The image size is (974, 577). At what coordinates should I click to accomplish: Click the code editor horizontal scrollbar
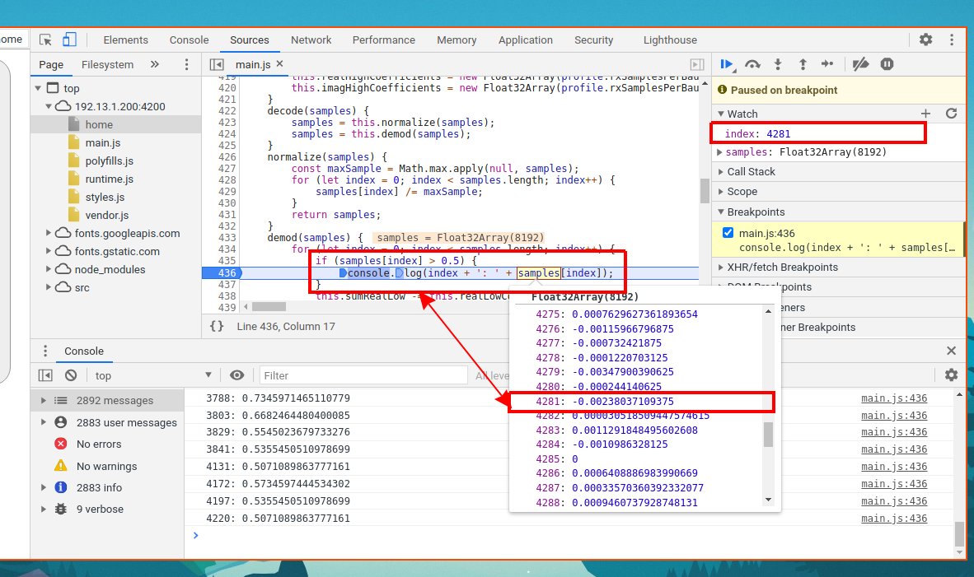269,306
